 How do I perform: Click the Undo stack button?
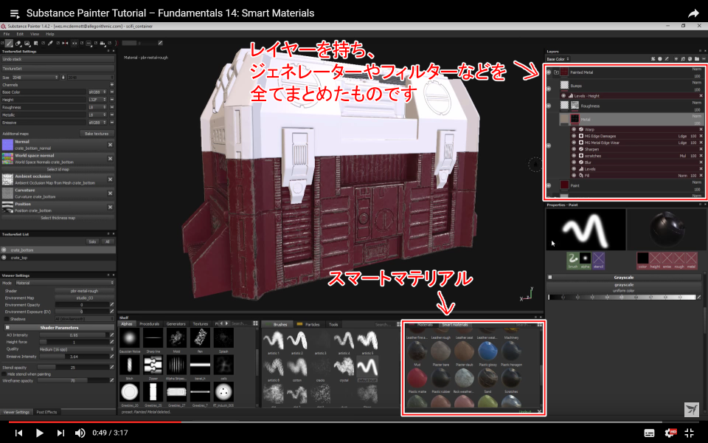pos(58,59)
